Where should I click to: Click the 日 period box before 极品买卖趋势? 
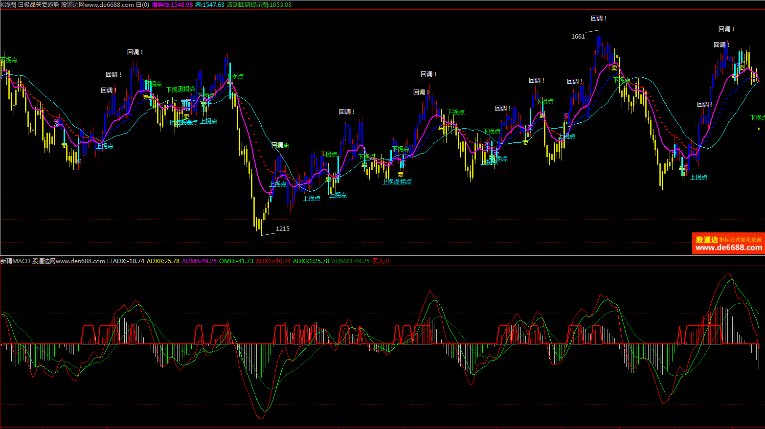click(21, 4)
